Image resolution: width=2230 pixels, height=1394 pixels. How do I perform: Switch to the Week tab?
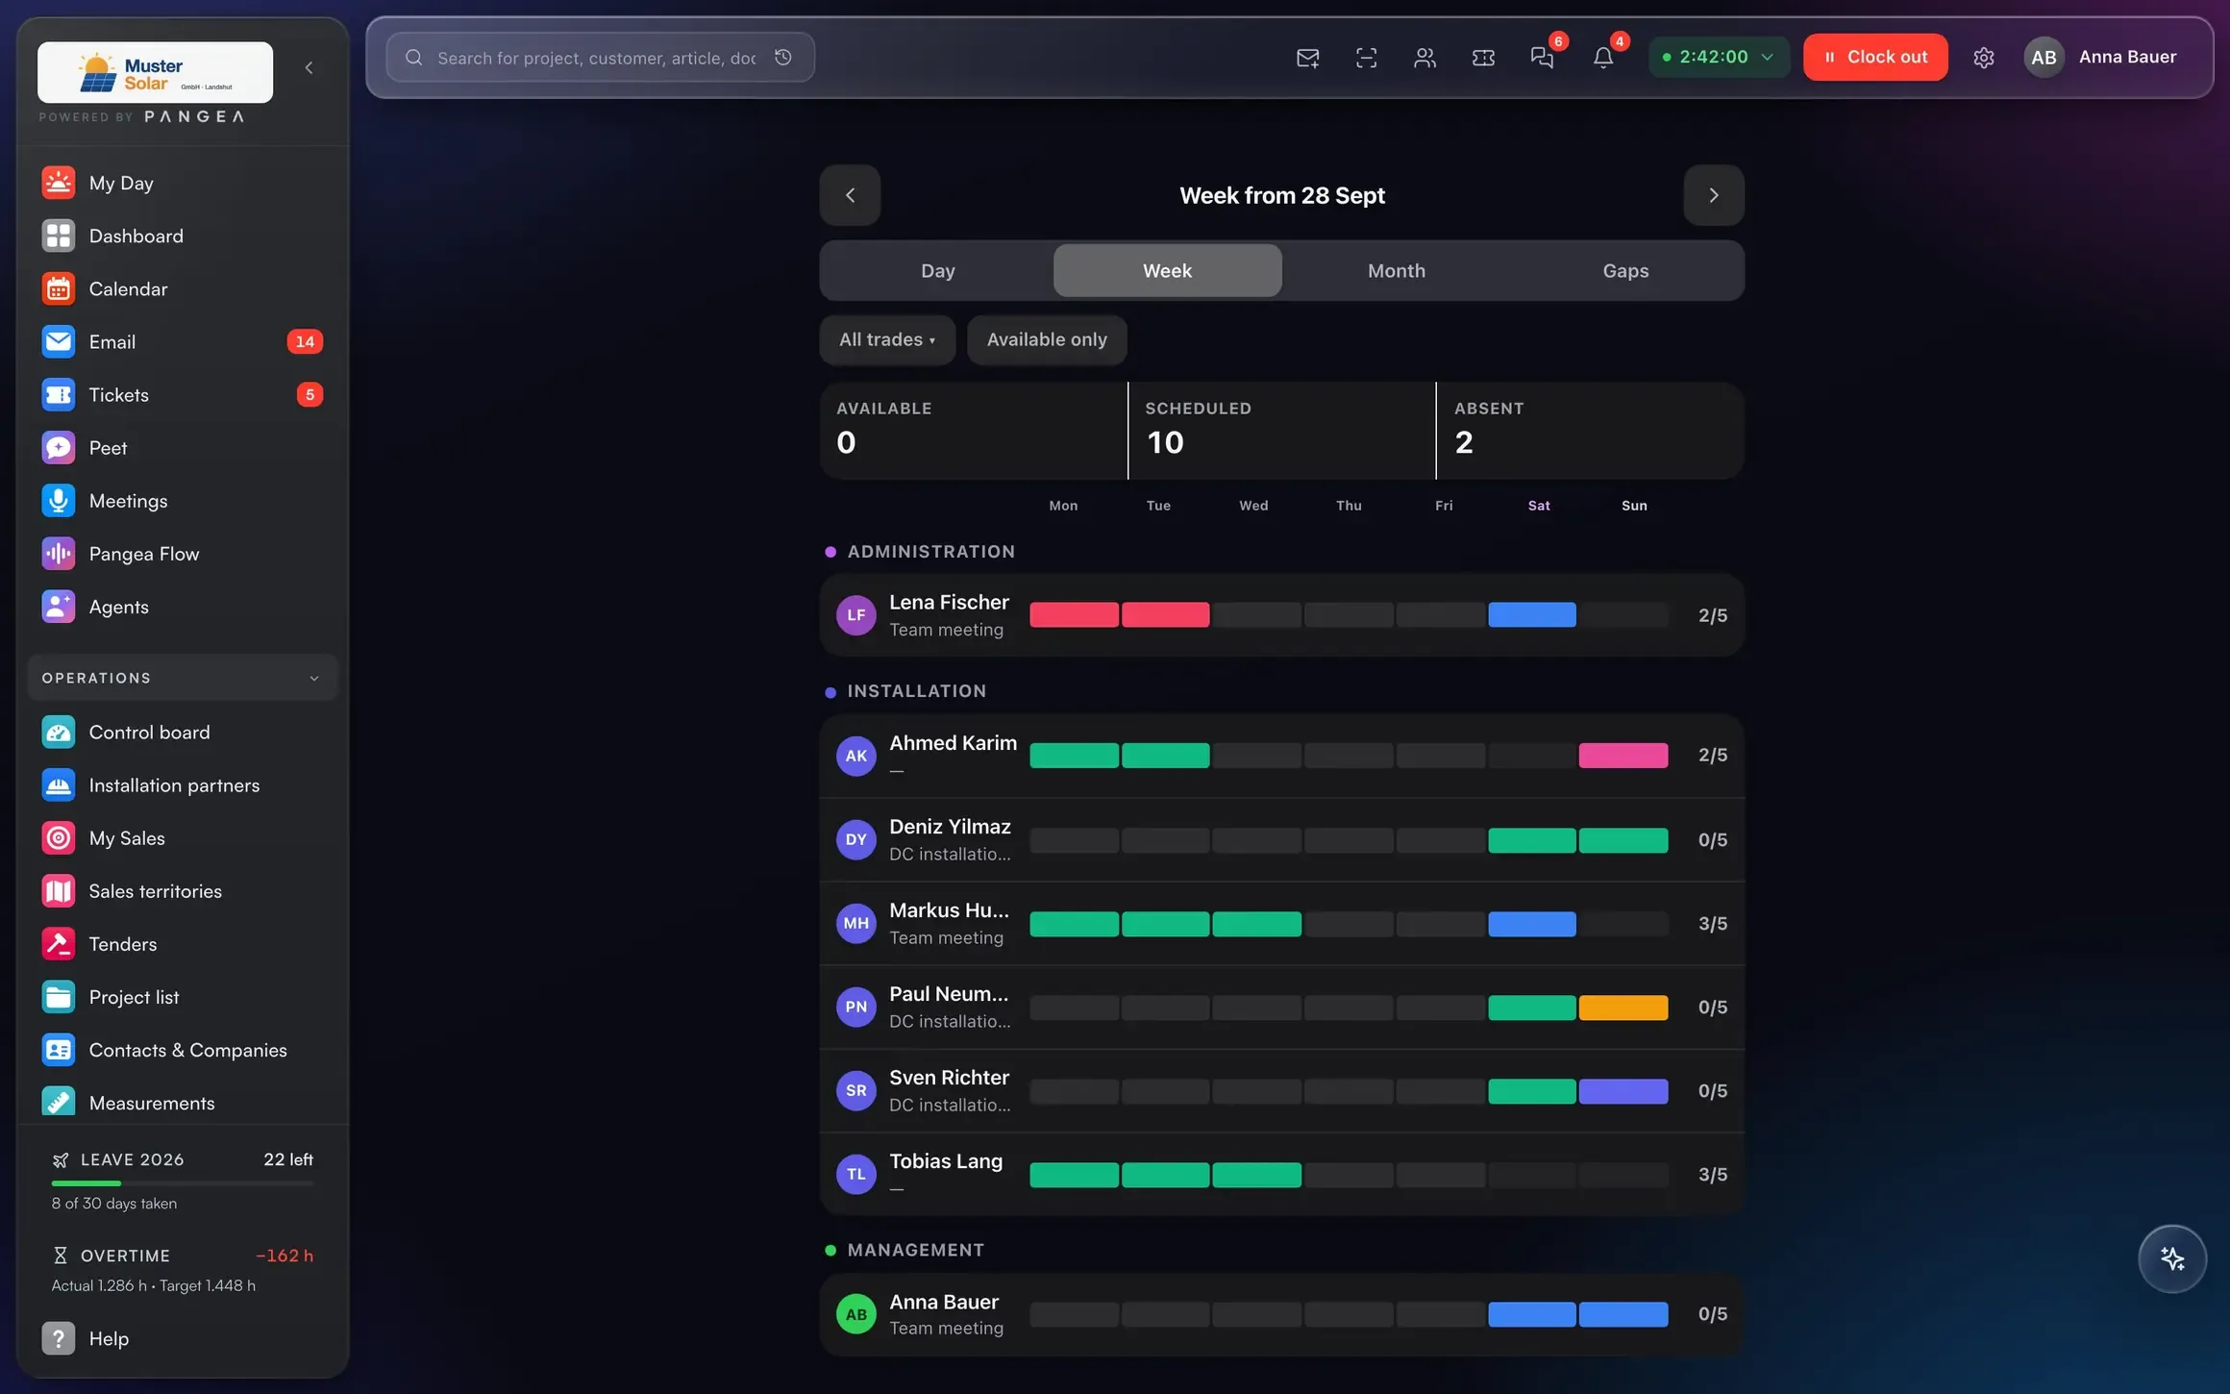pos(1167,270)
